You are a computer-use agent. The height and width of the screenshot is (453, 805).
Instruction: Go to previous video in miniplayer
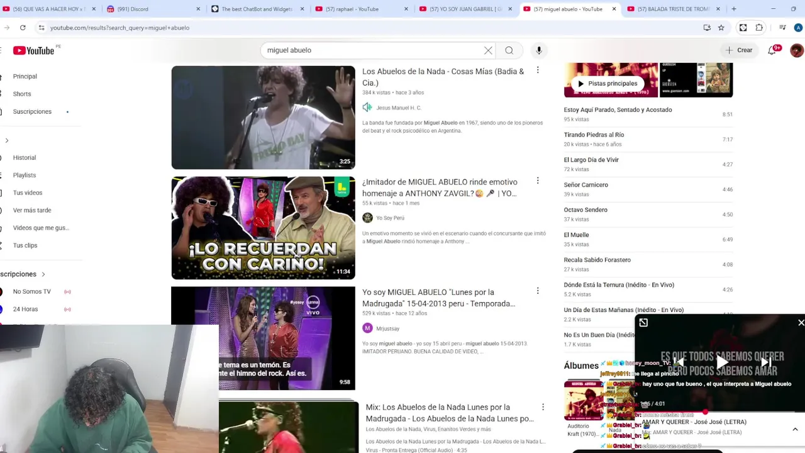pos(679,362)
